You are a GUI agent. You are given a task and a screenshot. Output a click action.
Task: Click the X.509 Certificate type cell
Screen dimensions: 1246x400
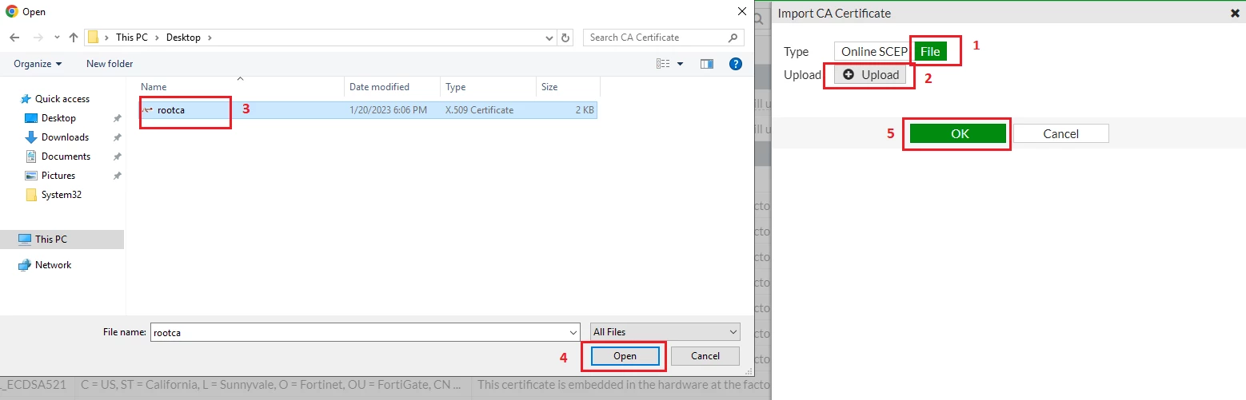pyautogui.click(x=479, y=110)
